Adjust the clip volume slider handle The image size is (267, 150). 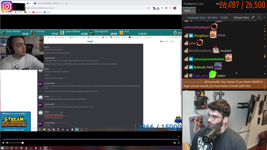pyautogui.click(x=23, y=143)
